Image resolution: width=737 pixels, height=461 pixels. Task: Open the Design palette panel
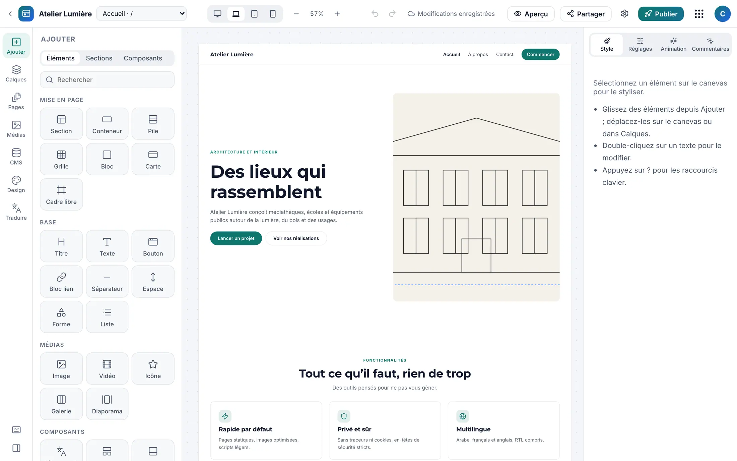tap(16, 184)
